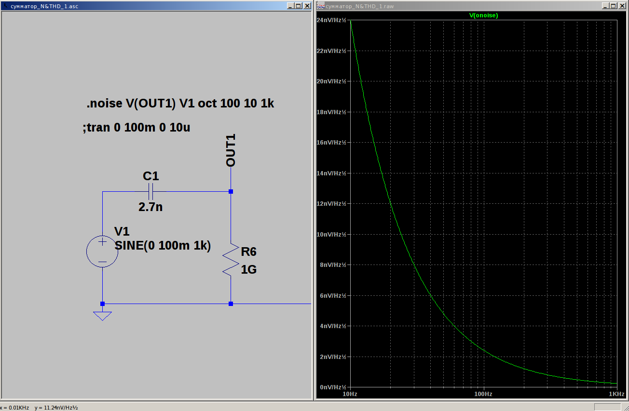Screen dimensions: 629x411
Task: Select the .noise simulation directive text
Action: [x=180, y=104]
